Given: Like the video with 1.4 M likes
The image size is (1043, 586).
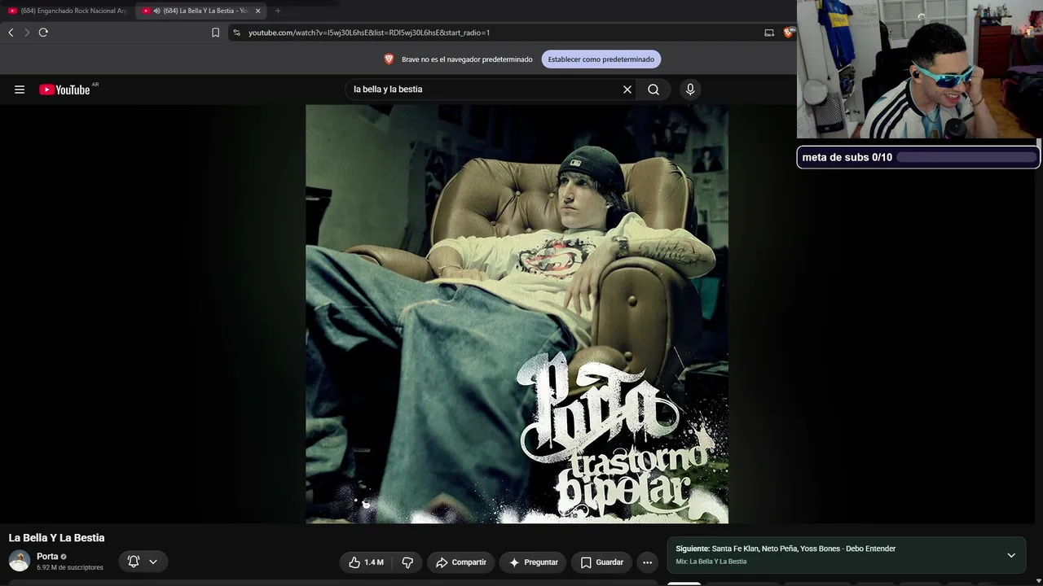Looking at the screenshot, I should 366,562.
